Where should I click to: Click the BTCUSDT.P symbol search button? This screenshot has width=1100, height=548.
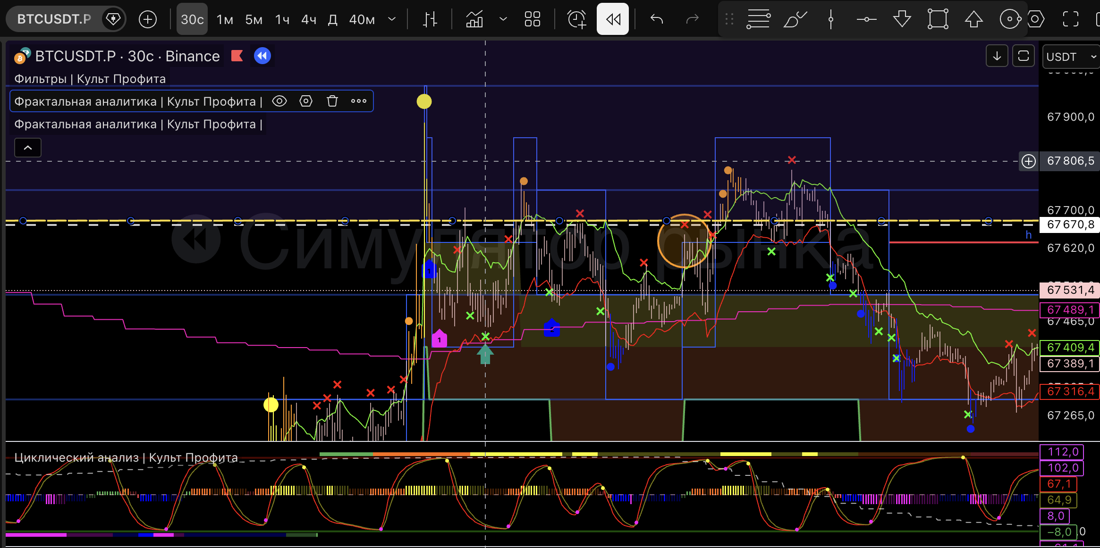(x=54, y=19)
